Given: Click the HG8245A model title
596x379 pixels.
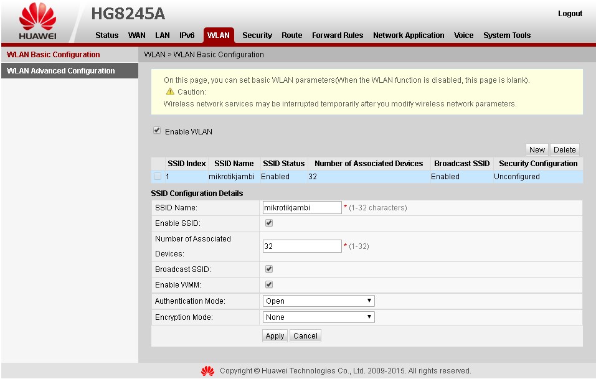Looking at the screenshot, I should [128, 14].
